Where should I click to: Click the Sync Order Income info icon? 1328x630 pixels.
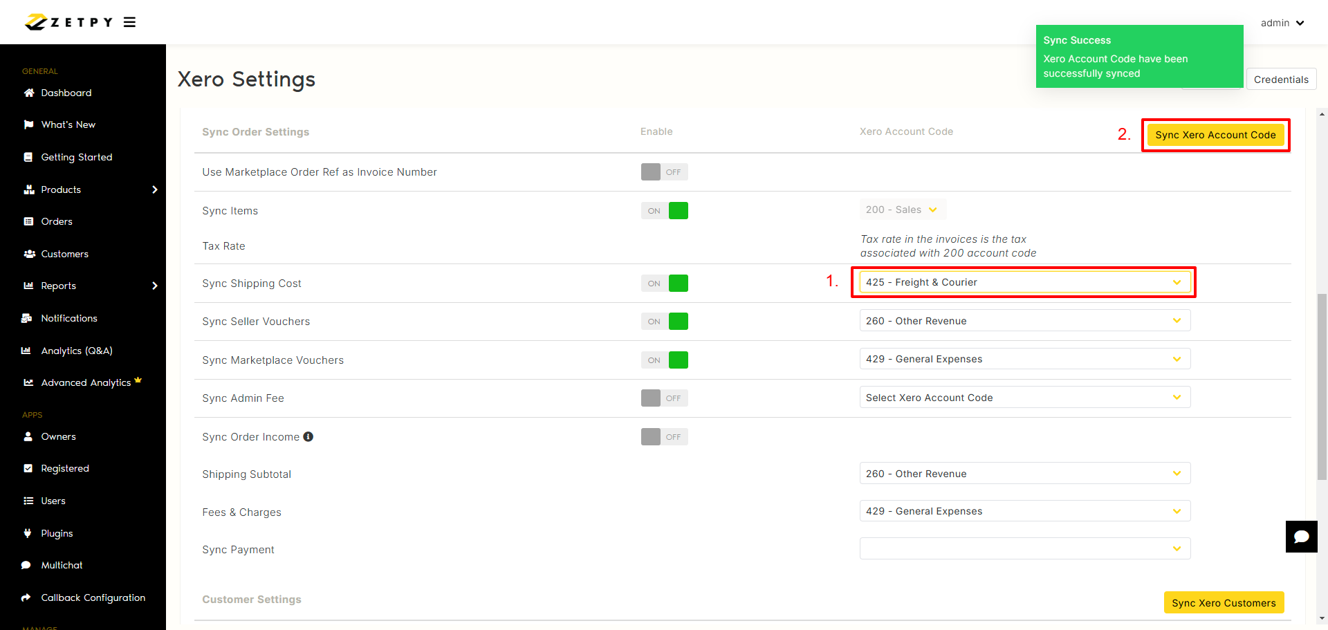pyautogui.click(x=308, y=436)
